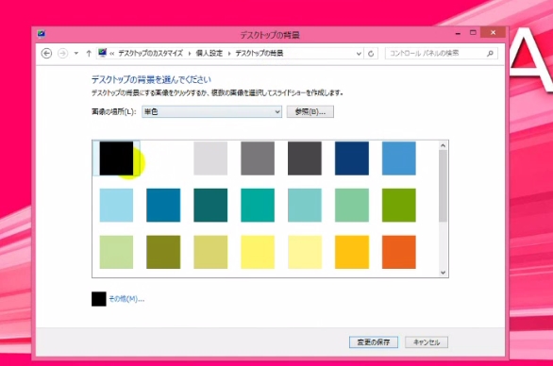
Task: Select the amber gold color swatch
Action: point(352,252)
